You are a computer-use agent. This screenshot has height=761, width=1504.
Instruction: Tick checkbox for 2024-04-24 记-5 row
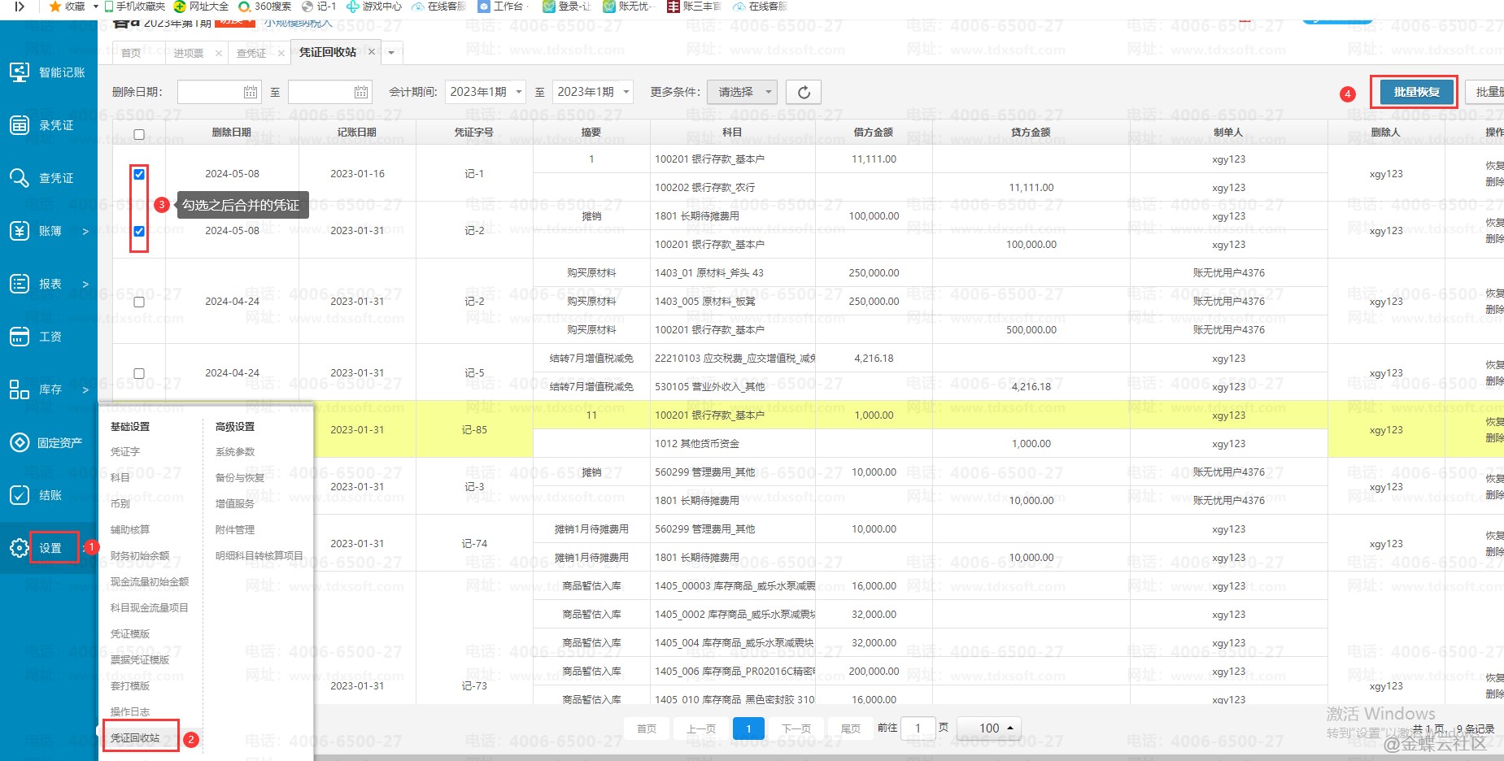pyautogui.click(x=139, y=373)
